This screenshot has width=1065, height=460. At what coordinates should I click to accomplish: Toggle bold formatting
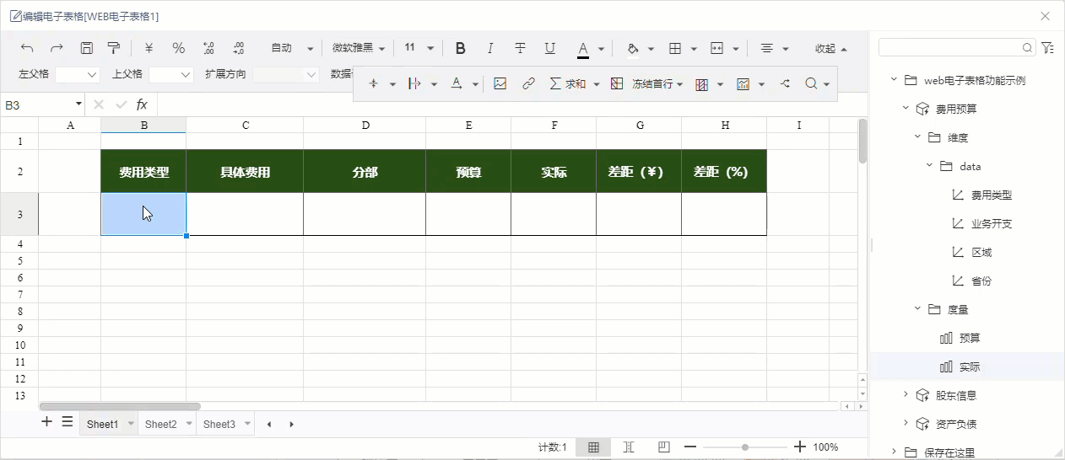pyautogui.click(x=460, y=48)
